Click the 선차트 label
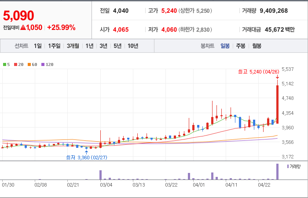Viewport: 308px width, 198px height. (22, 46)
